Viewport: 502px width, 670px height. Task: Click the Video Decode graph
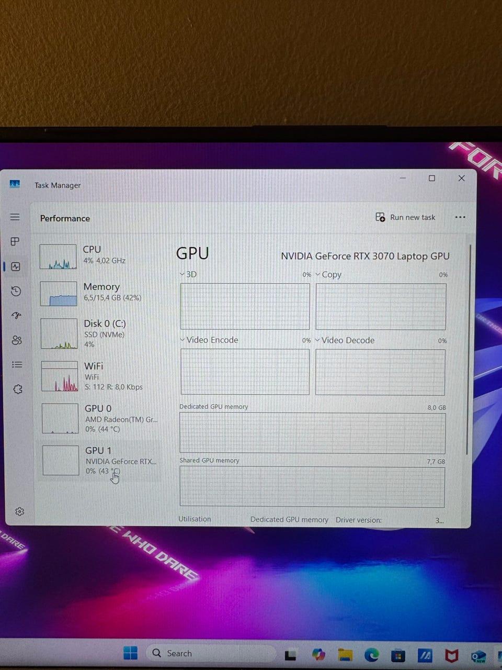[x=380, y=372]
